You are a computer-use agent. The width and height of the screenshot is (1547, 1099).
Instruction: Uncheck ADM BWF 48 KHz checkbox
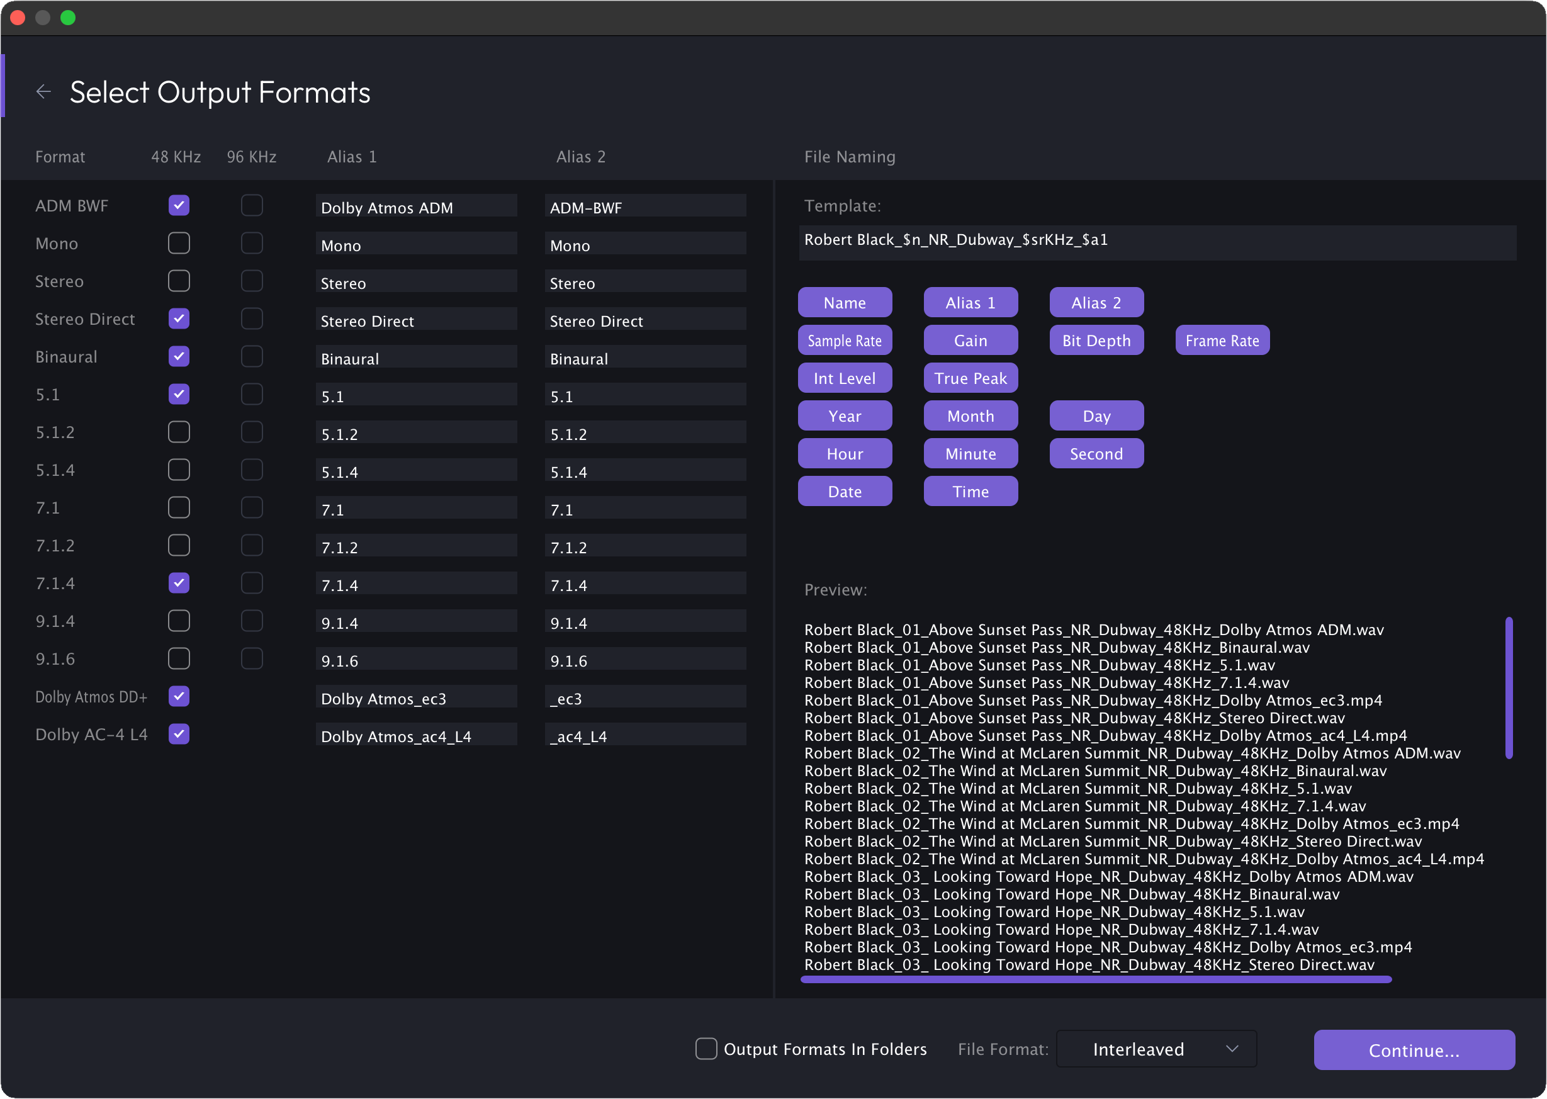click(x=179, y=205)
